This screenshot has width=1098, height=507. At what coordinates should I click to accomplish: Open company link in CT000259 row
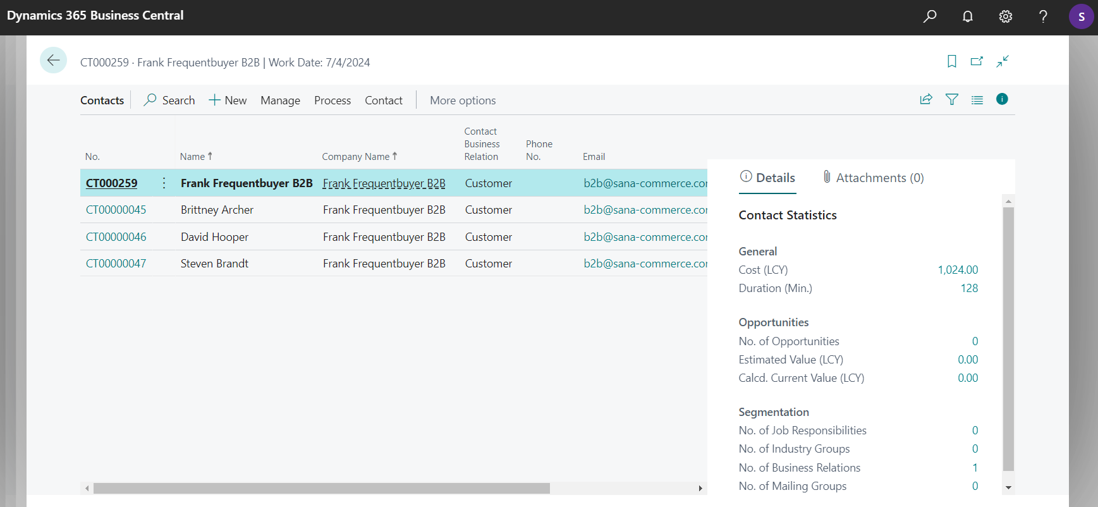point(384,183)
